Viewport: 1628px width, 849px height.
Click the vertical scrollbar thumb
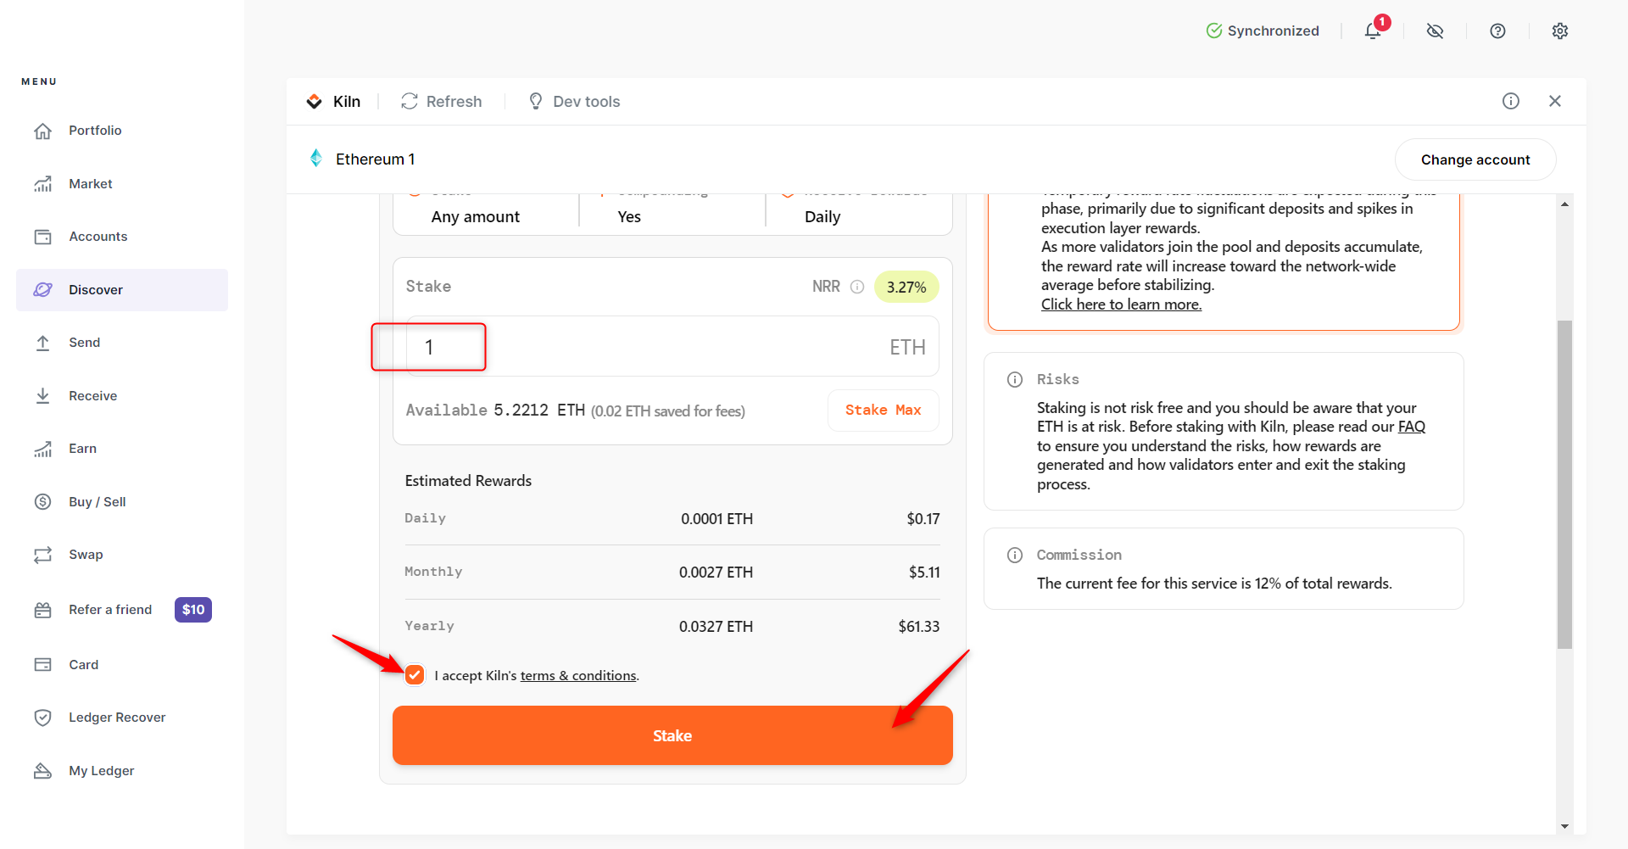coord(1564,484)
